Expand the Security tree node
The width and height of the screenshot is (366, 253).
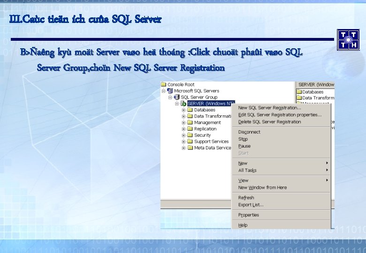[183, 135]
